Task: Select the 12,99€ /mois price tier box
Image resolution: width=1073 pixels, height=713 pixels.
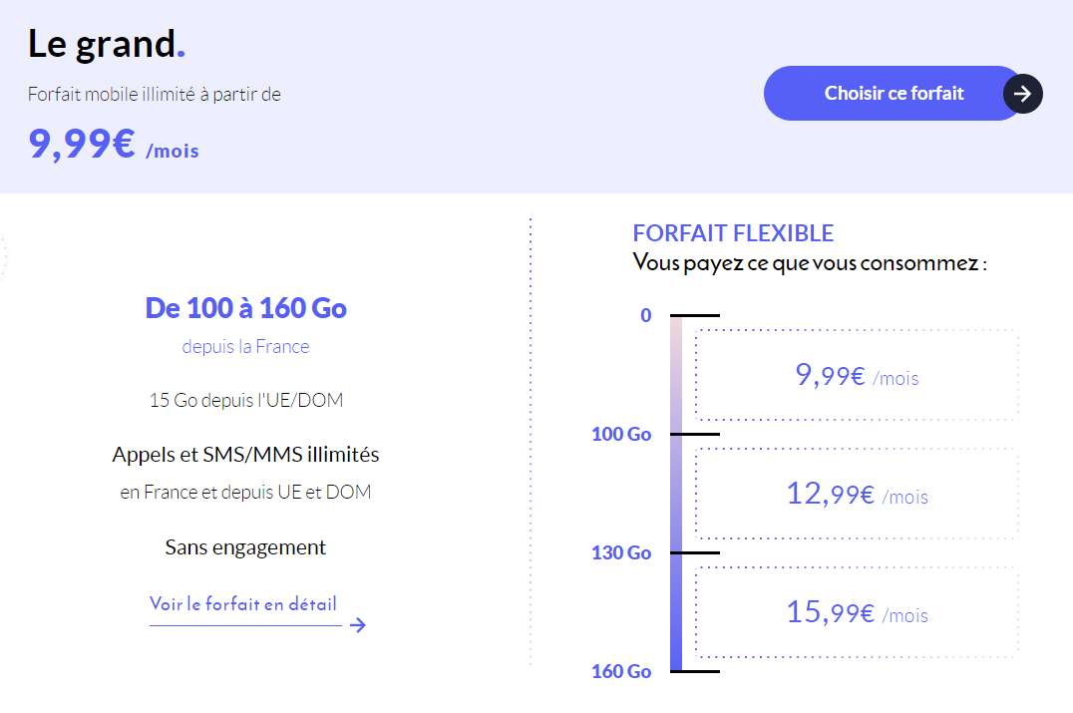Action: pos(856,494)
